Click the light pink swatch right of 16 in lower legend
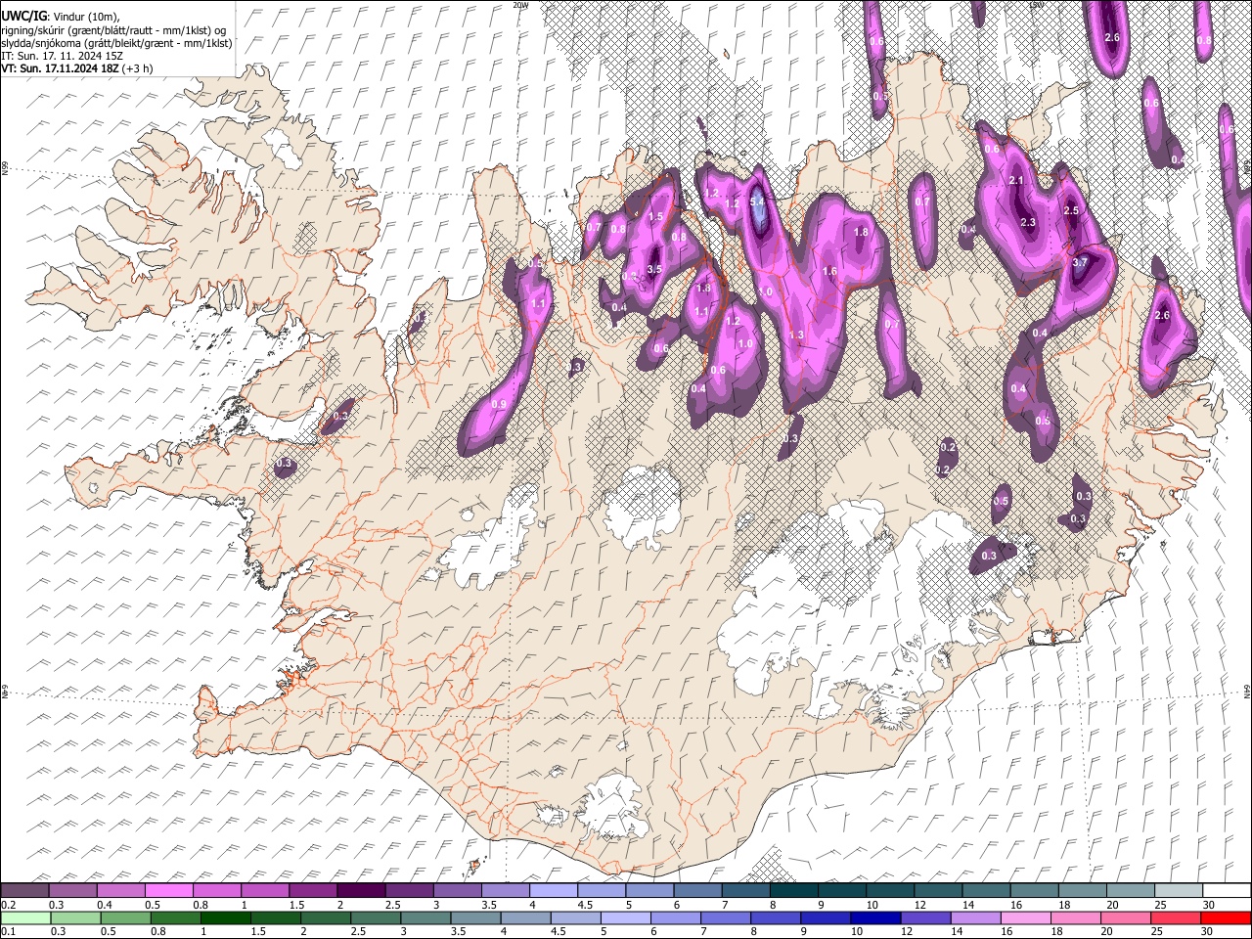 (1025, 917)
